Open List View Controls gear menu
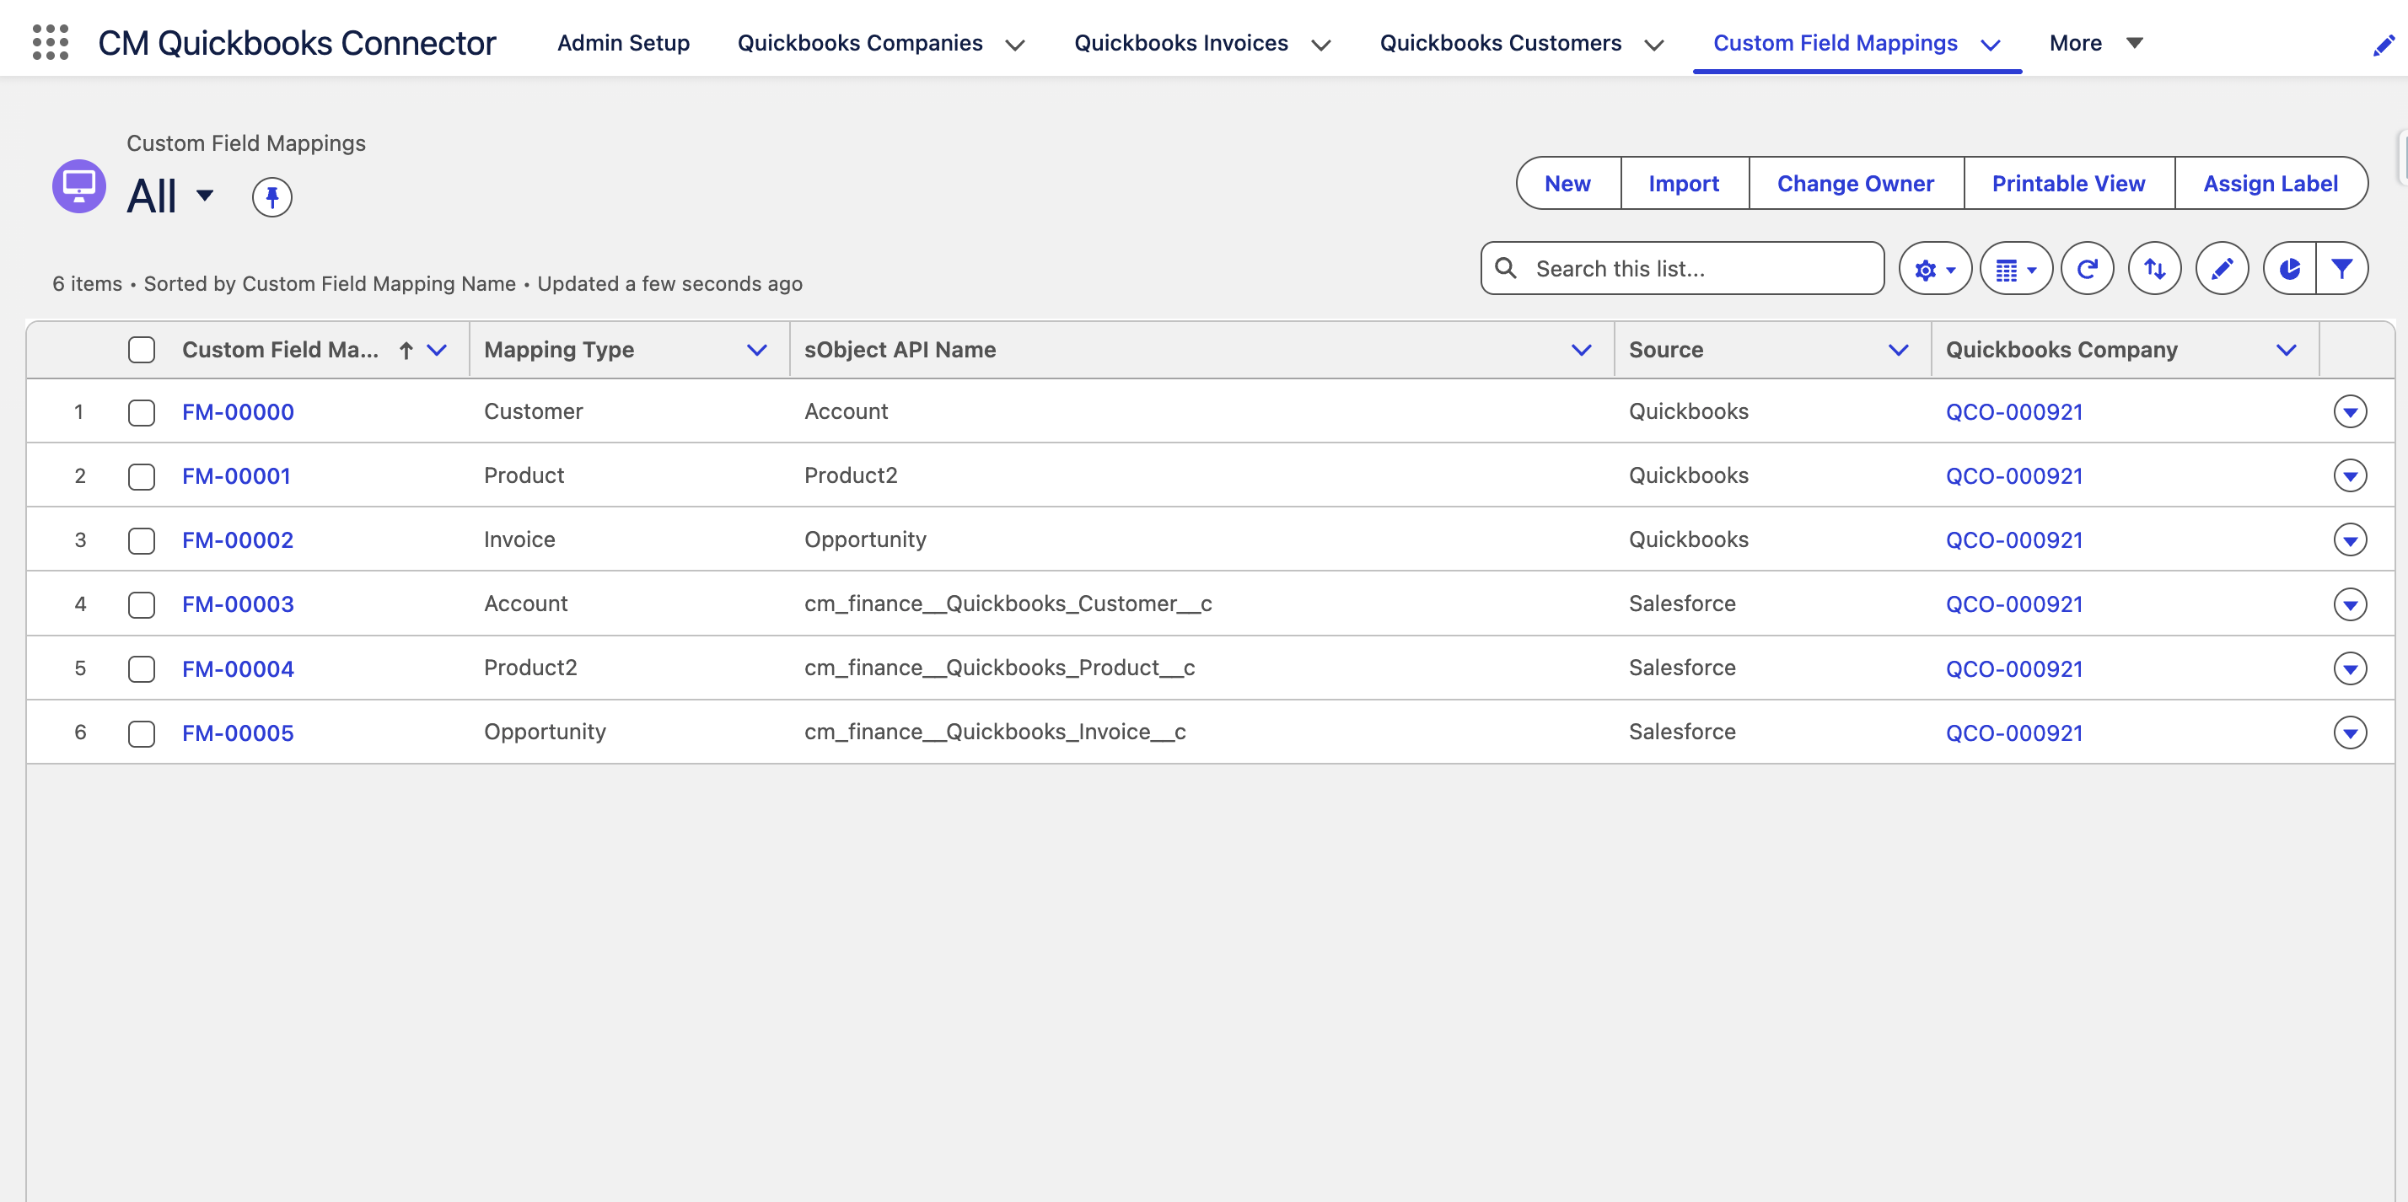Viewport: 2408px width, 1202px height. coord(1935,269)
